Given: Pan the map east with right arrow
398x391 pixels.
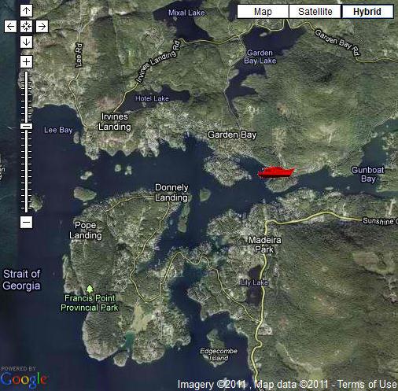Looking at the screenshot, I should 42,27.
